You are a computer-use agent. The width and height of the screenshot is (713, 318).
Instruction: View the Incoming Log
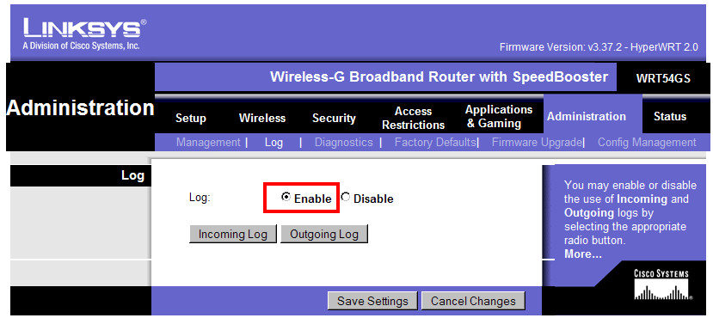coord(232,235)
